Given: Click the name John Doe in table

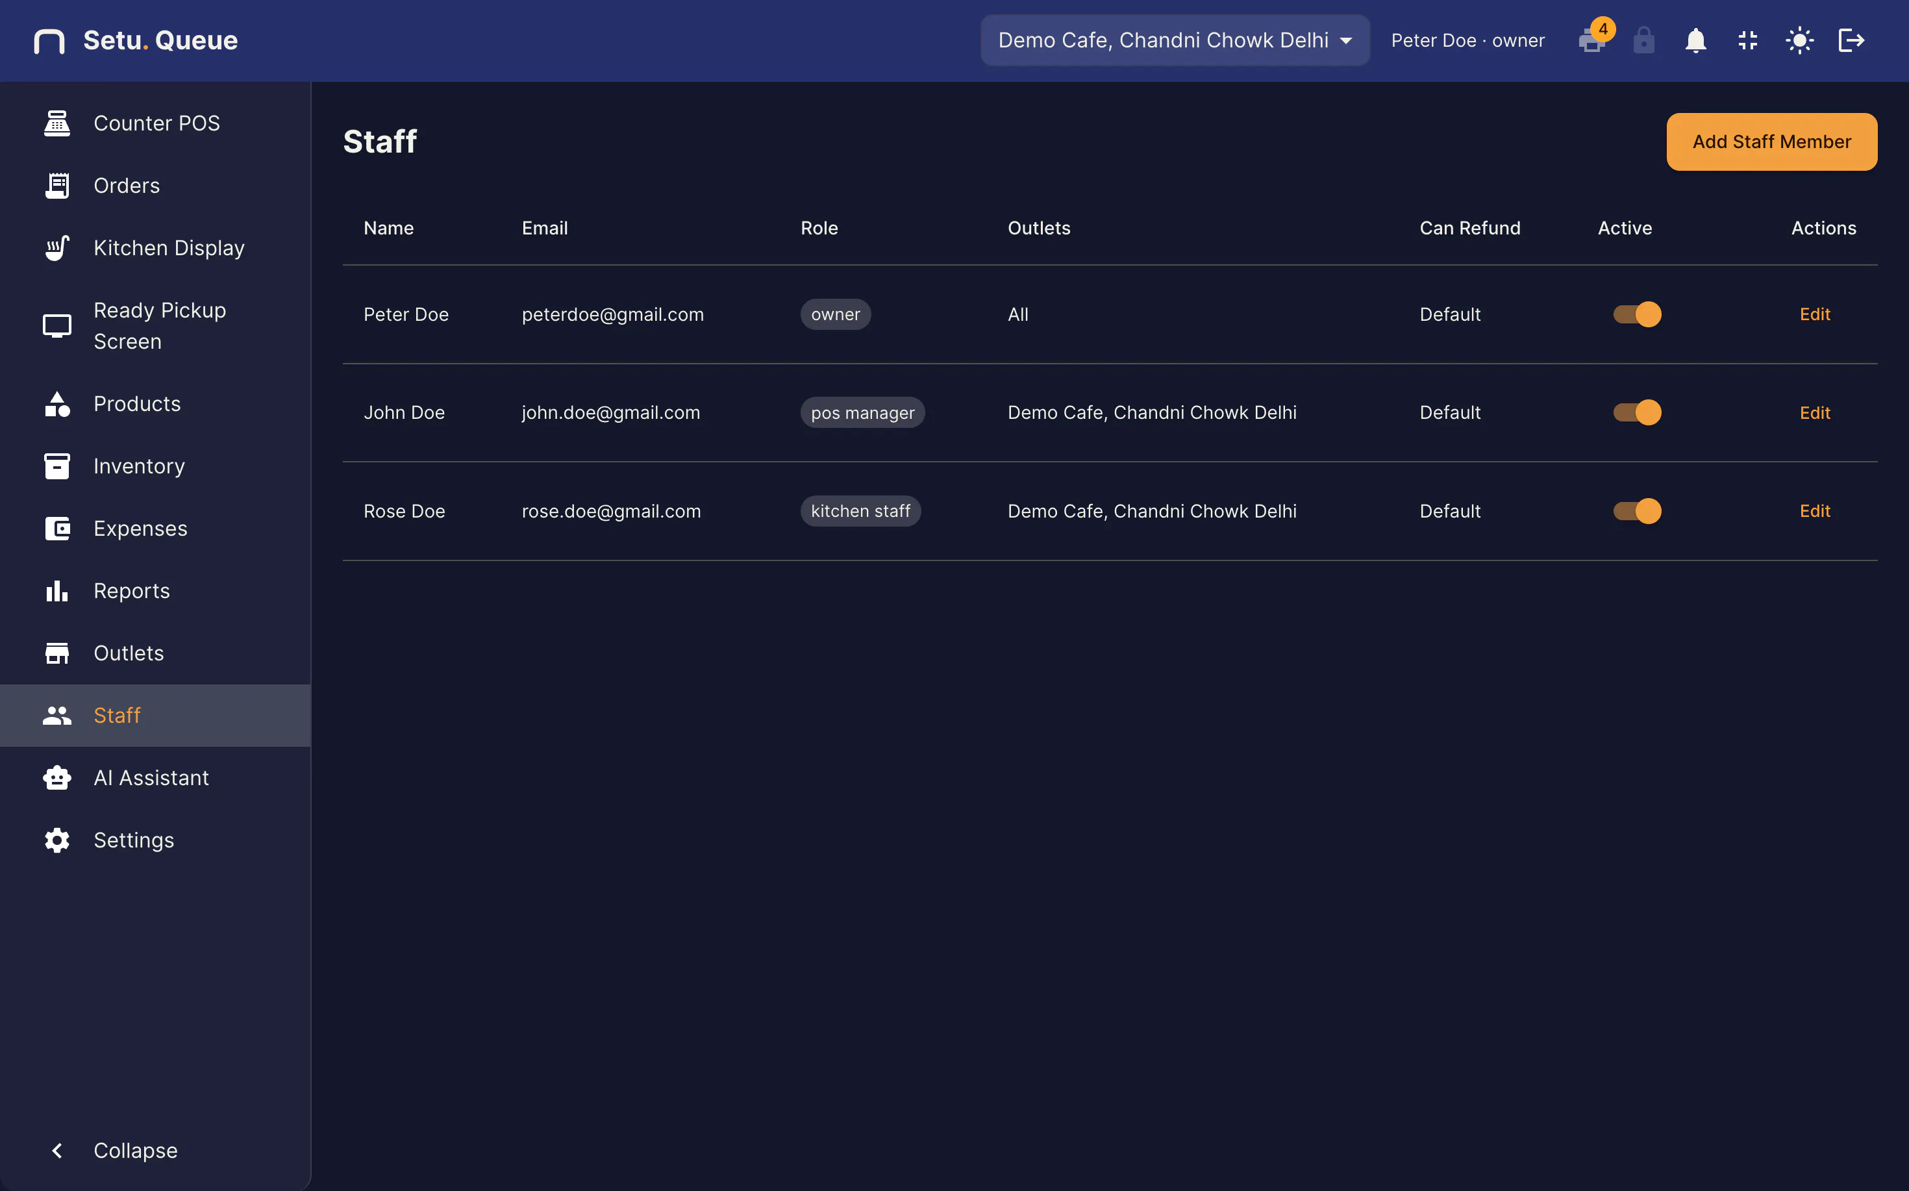Looking at the screenshot, I should tap(404, 412).
